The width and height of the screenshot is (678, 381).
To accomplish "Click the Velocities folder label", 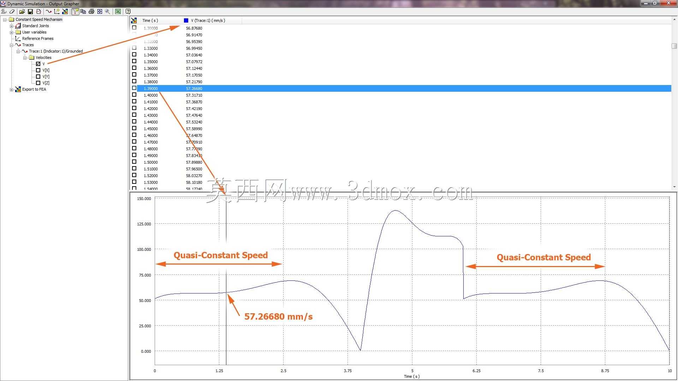I will (x=43, y=58).
